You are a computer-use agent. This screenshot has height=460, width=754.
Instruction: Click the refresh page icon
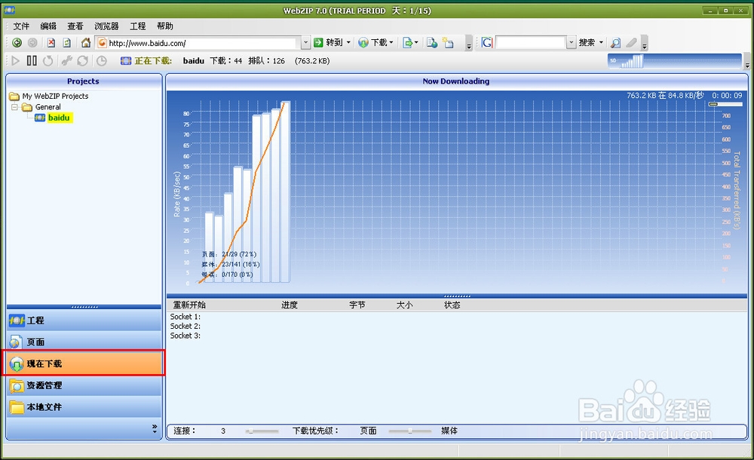point(67,43)
